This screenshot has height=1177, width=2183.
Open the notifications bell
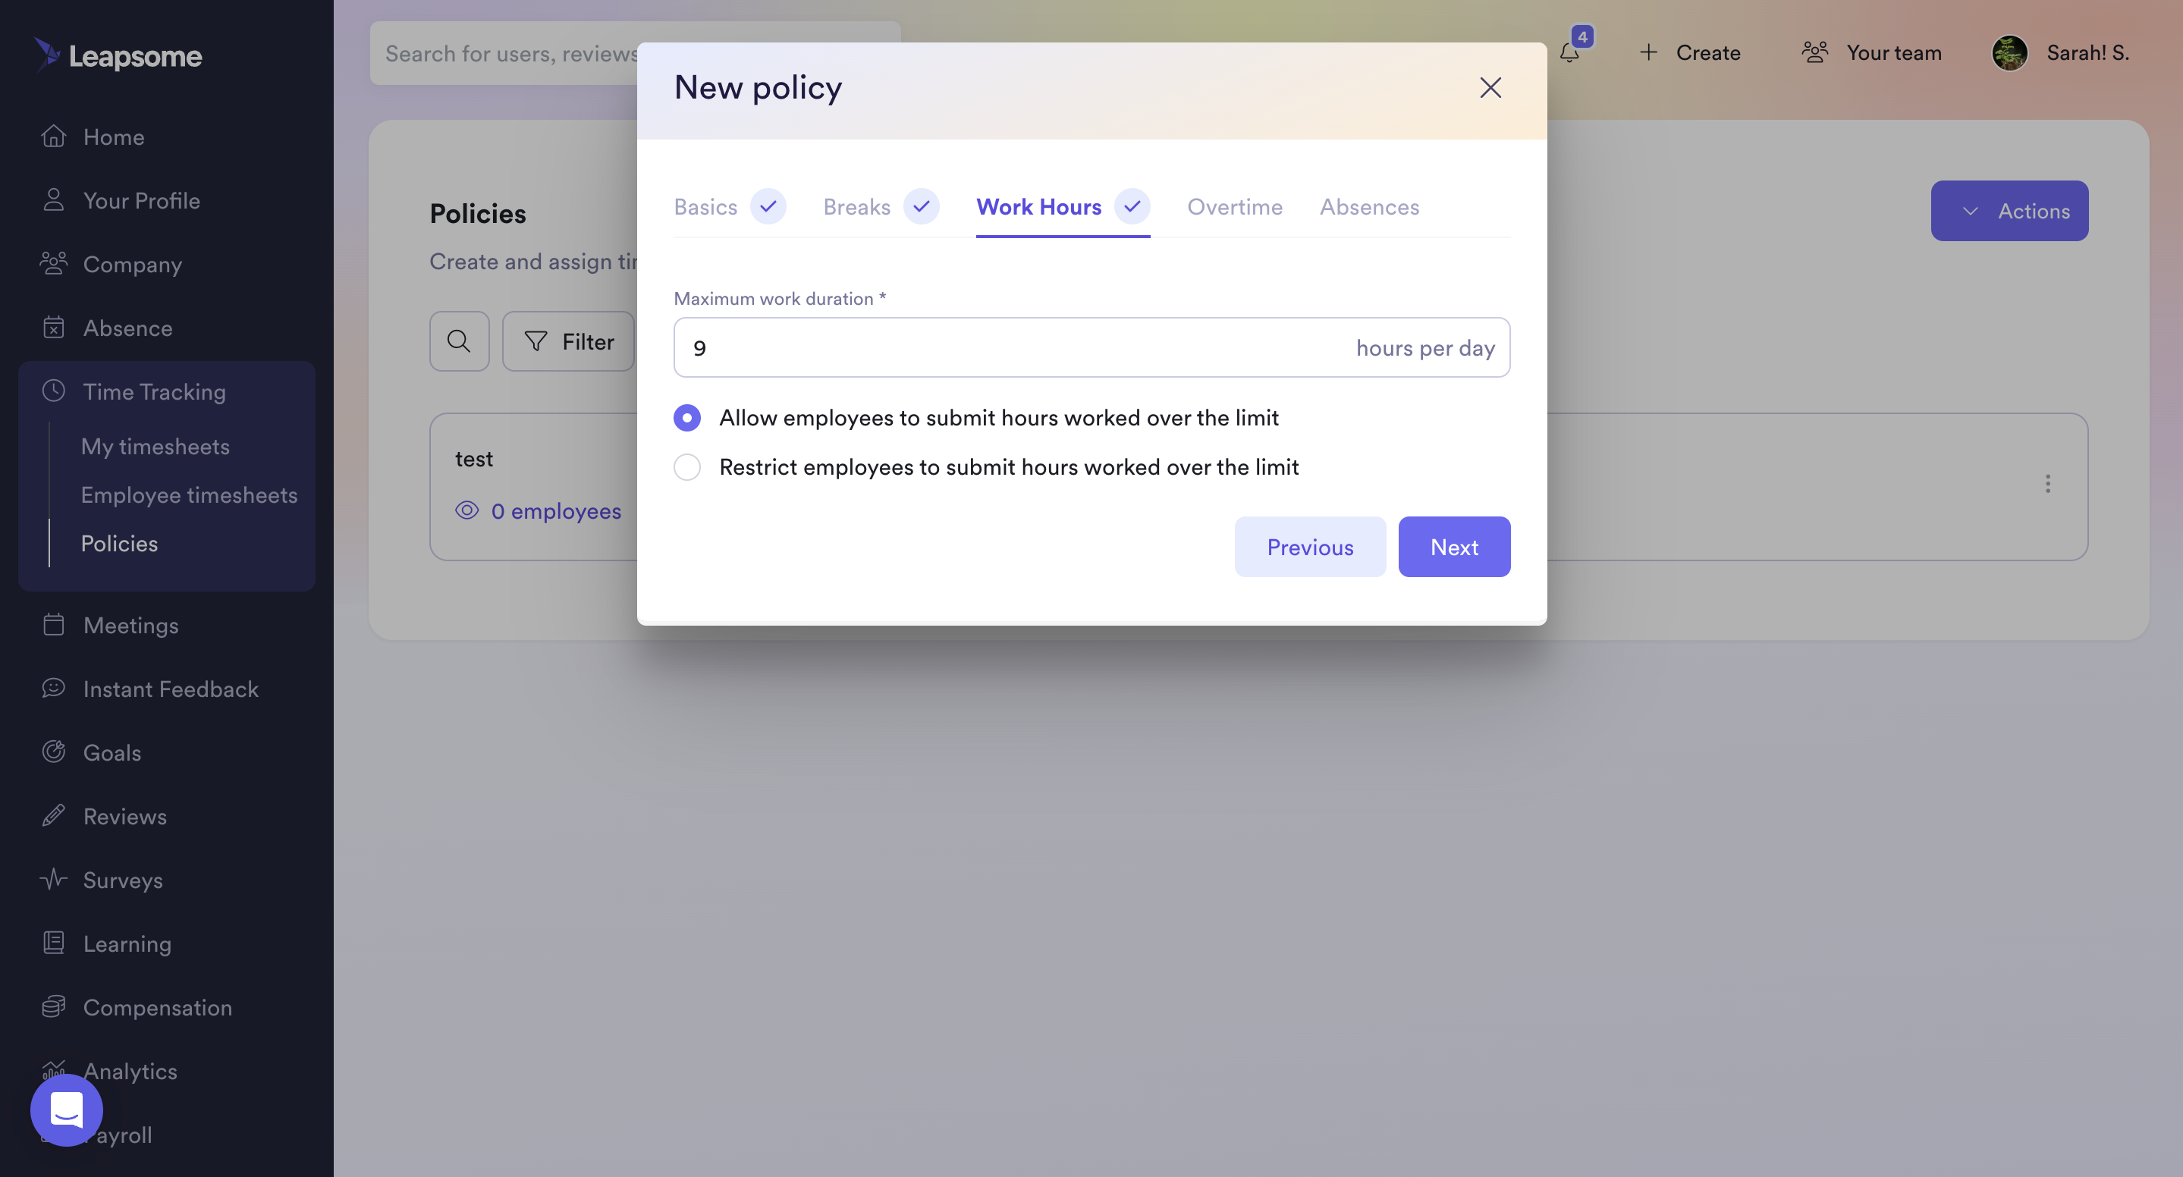point(1569,52)
